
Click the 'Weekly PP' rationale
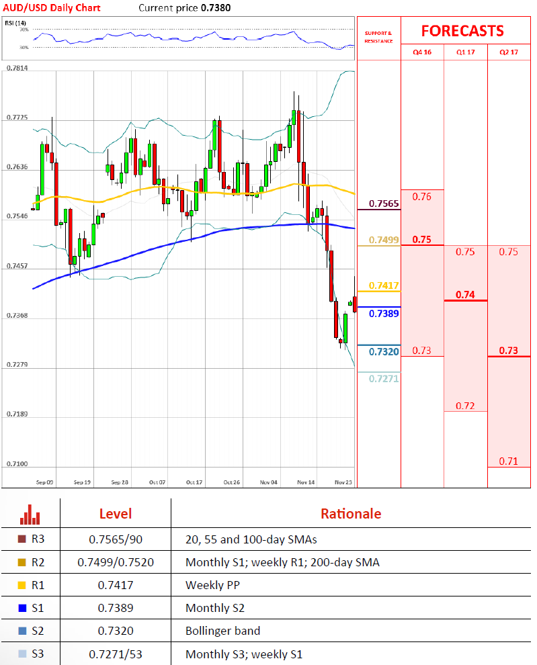212,585
